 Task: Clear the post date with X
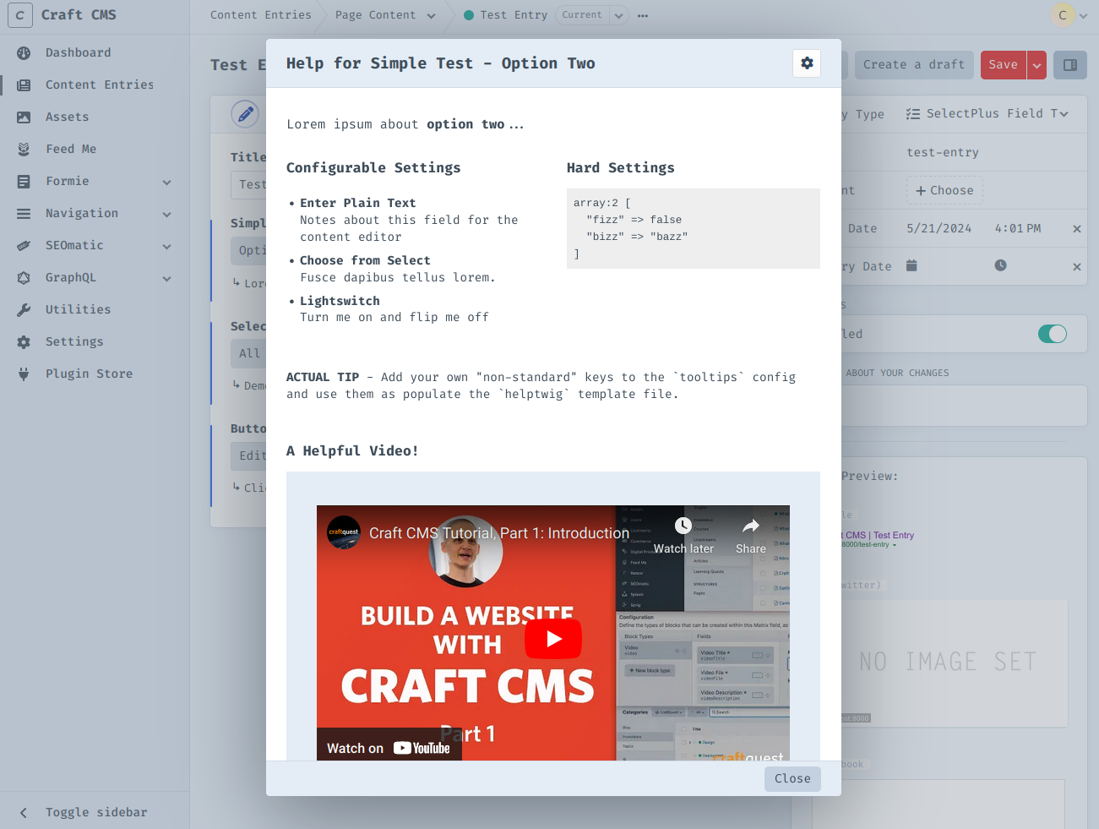pyautogui.click(x=1077, y=229)
